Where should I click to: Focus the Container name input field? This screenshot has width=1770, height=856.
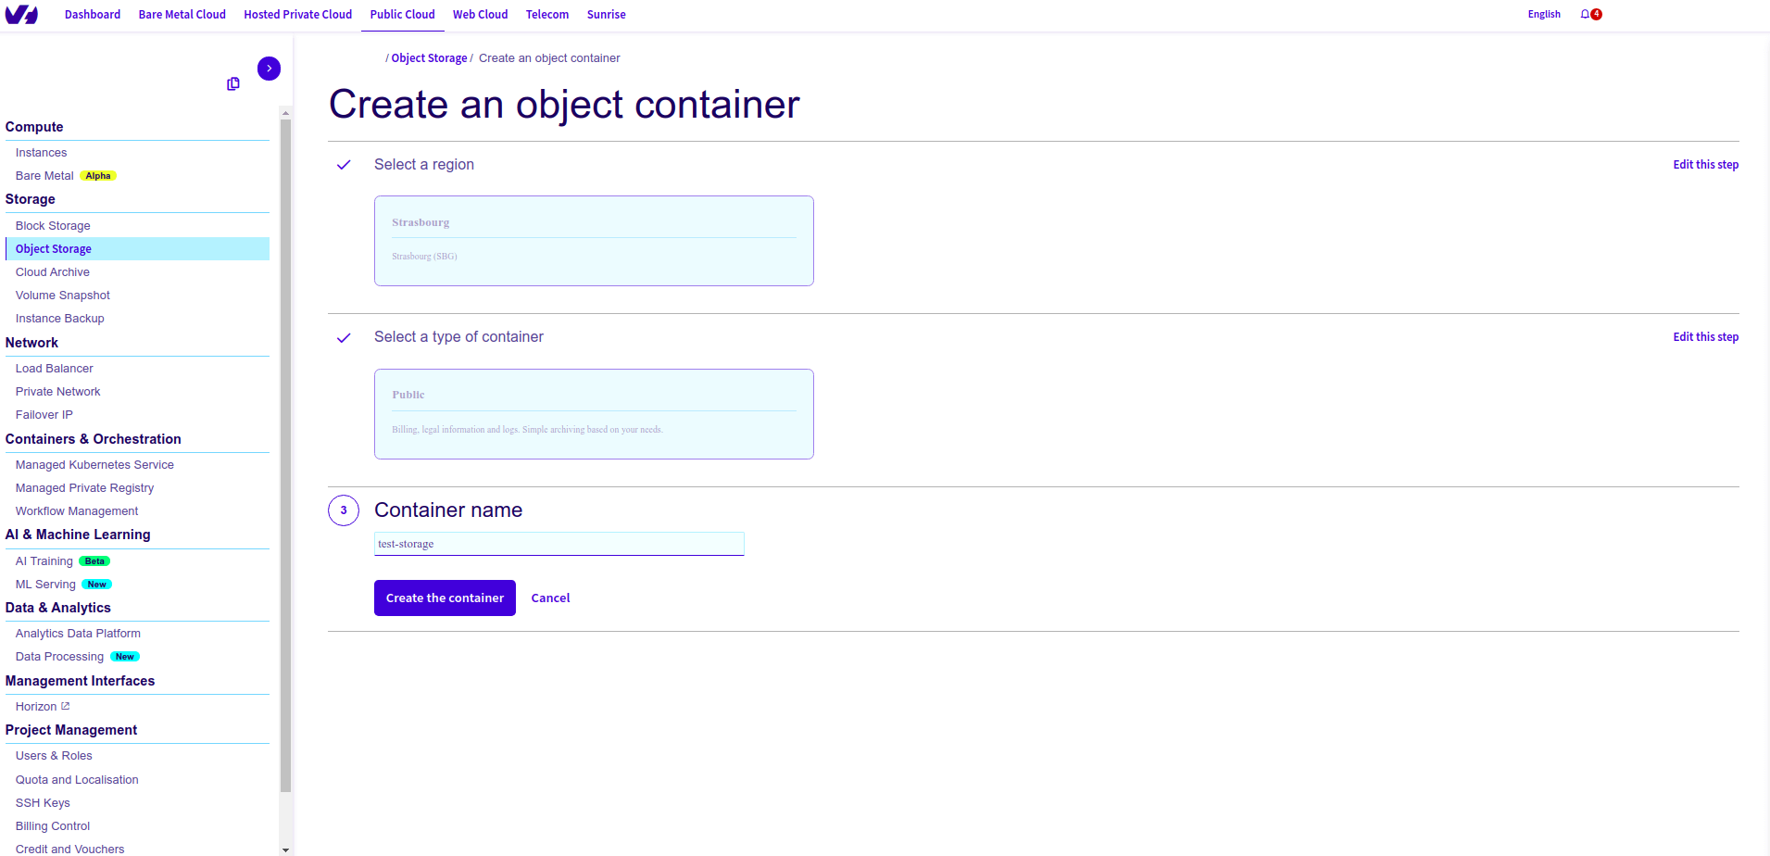[559, 544]
